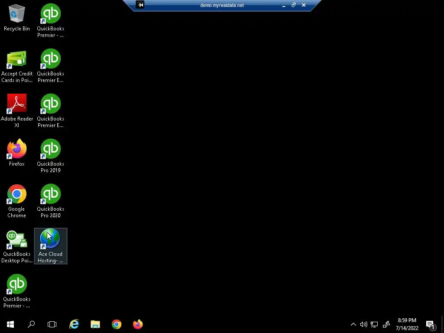Click demo.myrealdata.net connection bar title
444x333 pixels.
(222, 5)
